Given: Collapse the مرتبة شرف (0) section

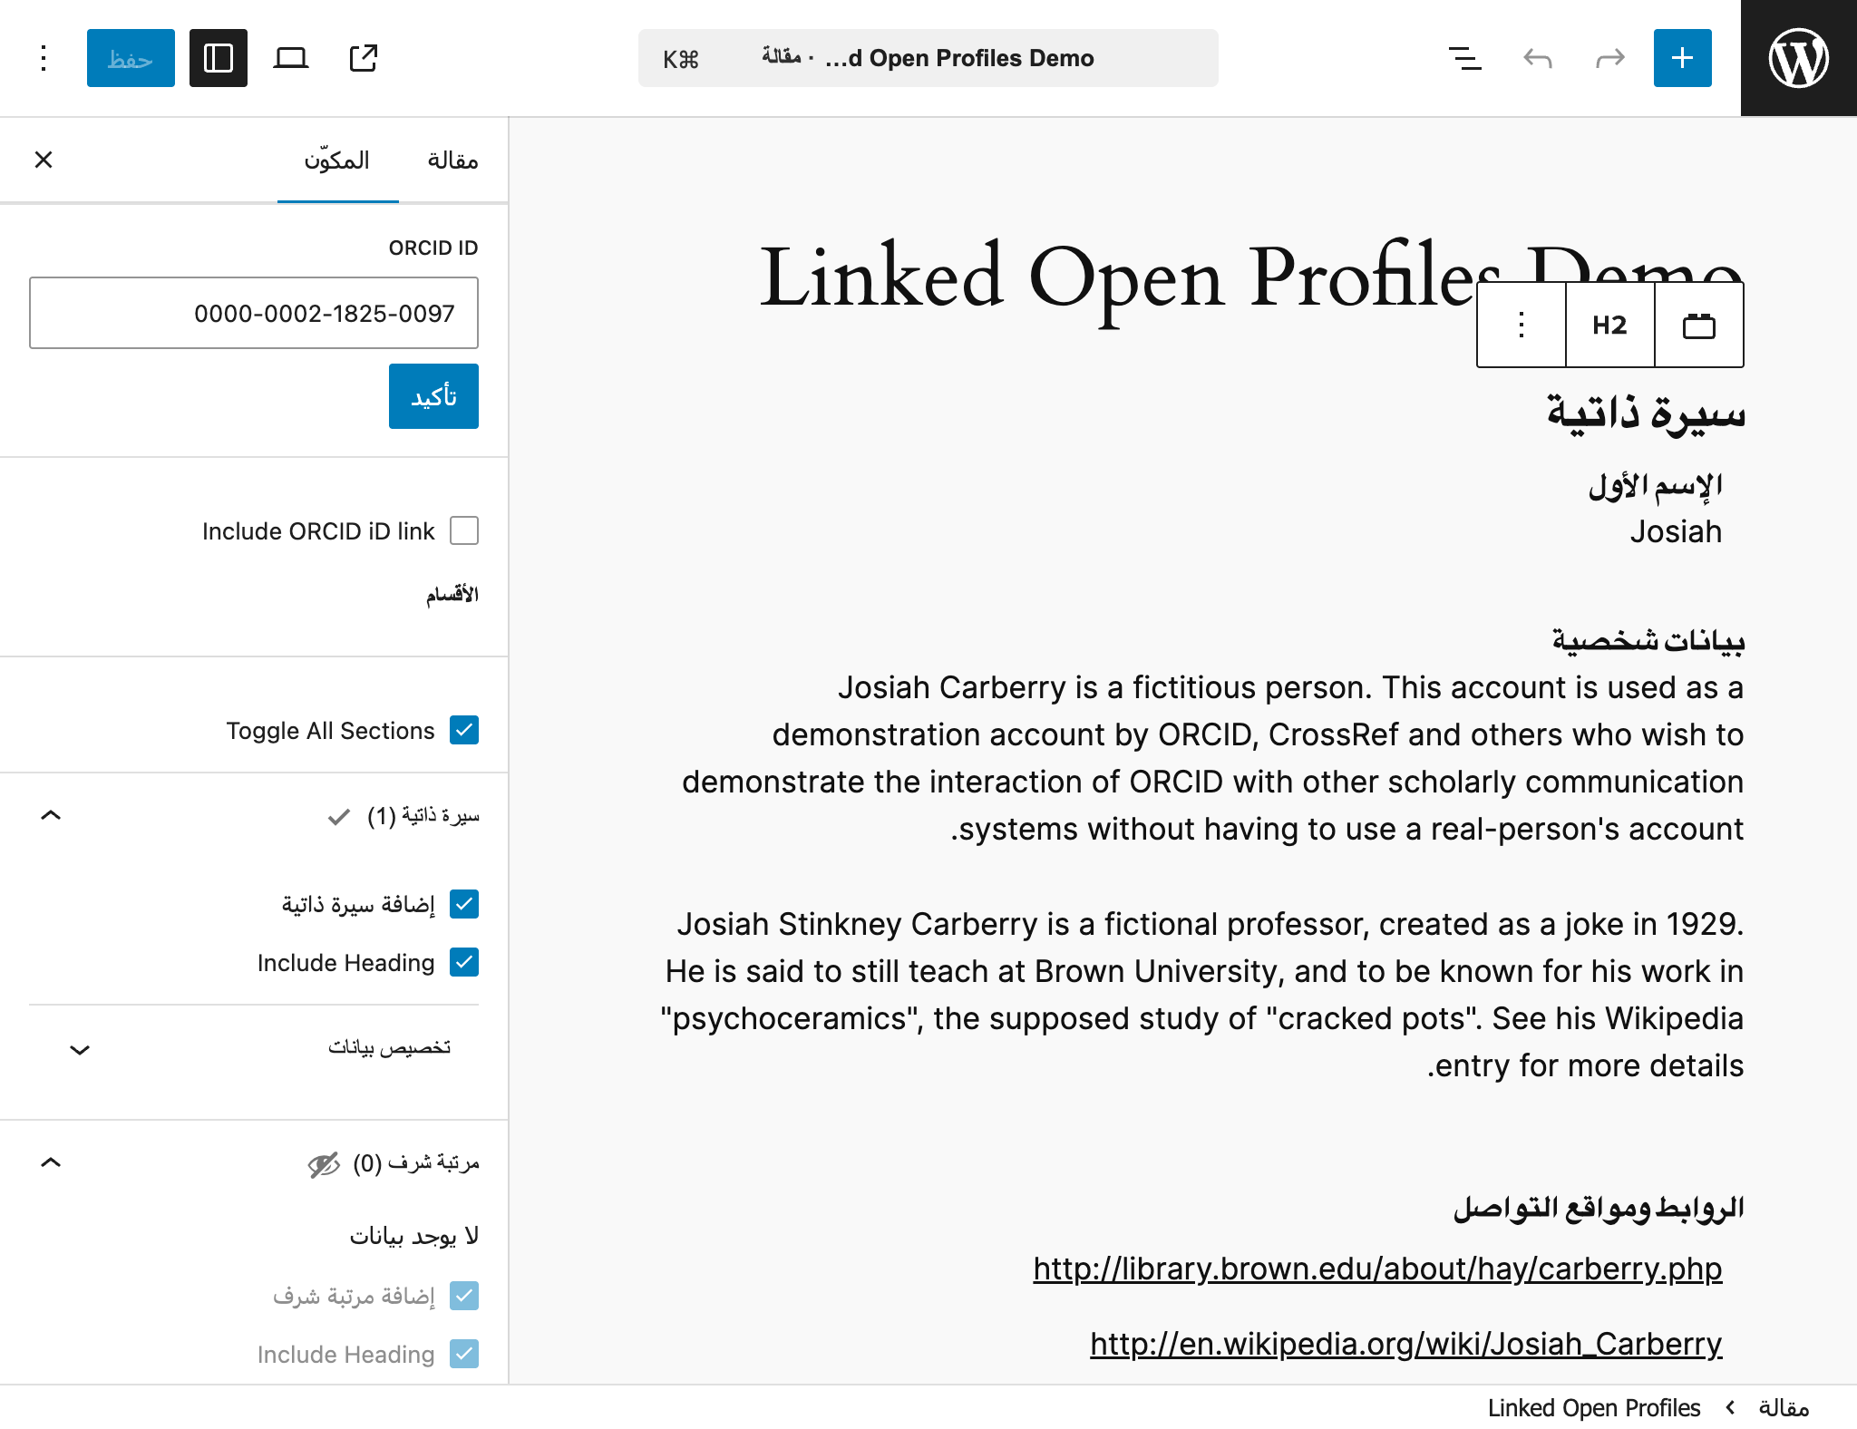Looking at the screenshot, I should pos(51,1162).
